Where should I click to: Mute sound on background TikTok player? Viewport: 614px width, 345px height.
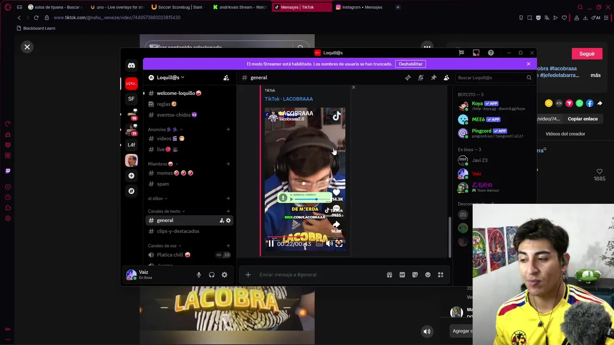(x=427, y=332)
